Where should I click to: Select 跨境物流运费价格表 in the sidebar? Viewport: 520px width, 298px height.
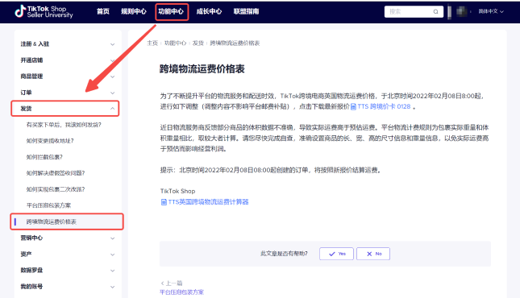pyautogui.click(x=67, y=221)
